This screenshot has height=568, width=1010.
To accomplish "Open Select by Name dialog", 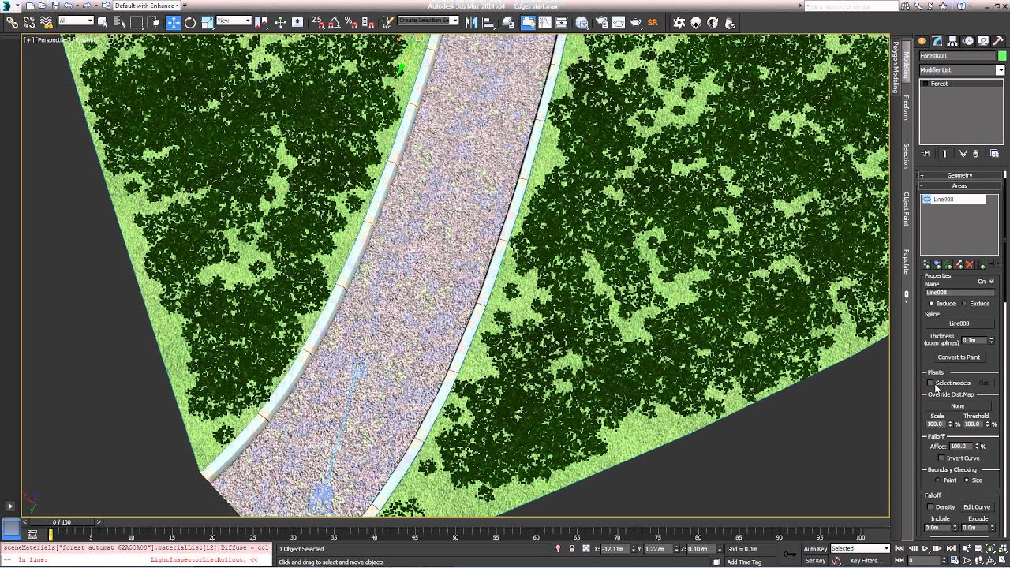I will 119,23.
